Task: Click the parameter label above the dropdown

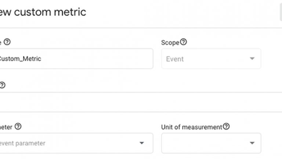Action: coord(6,127)
